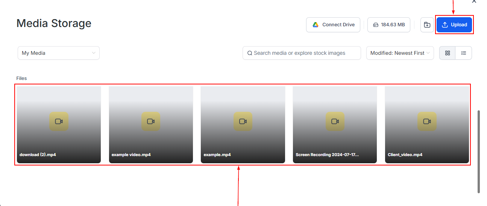Click the My Media dropdown chevron
Viewport: 487px width, 206px height.
tap(94, 53)
